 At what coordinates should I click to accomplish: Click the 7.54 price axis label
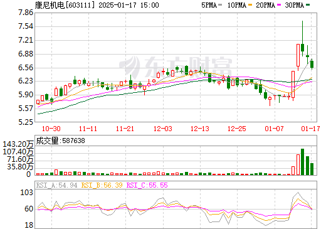click(x=26, y=26)
